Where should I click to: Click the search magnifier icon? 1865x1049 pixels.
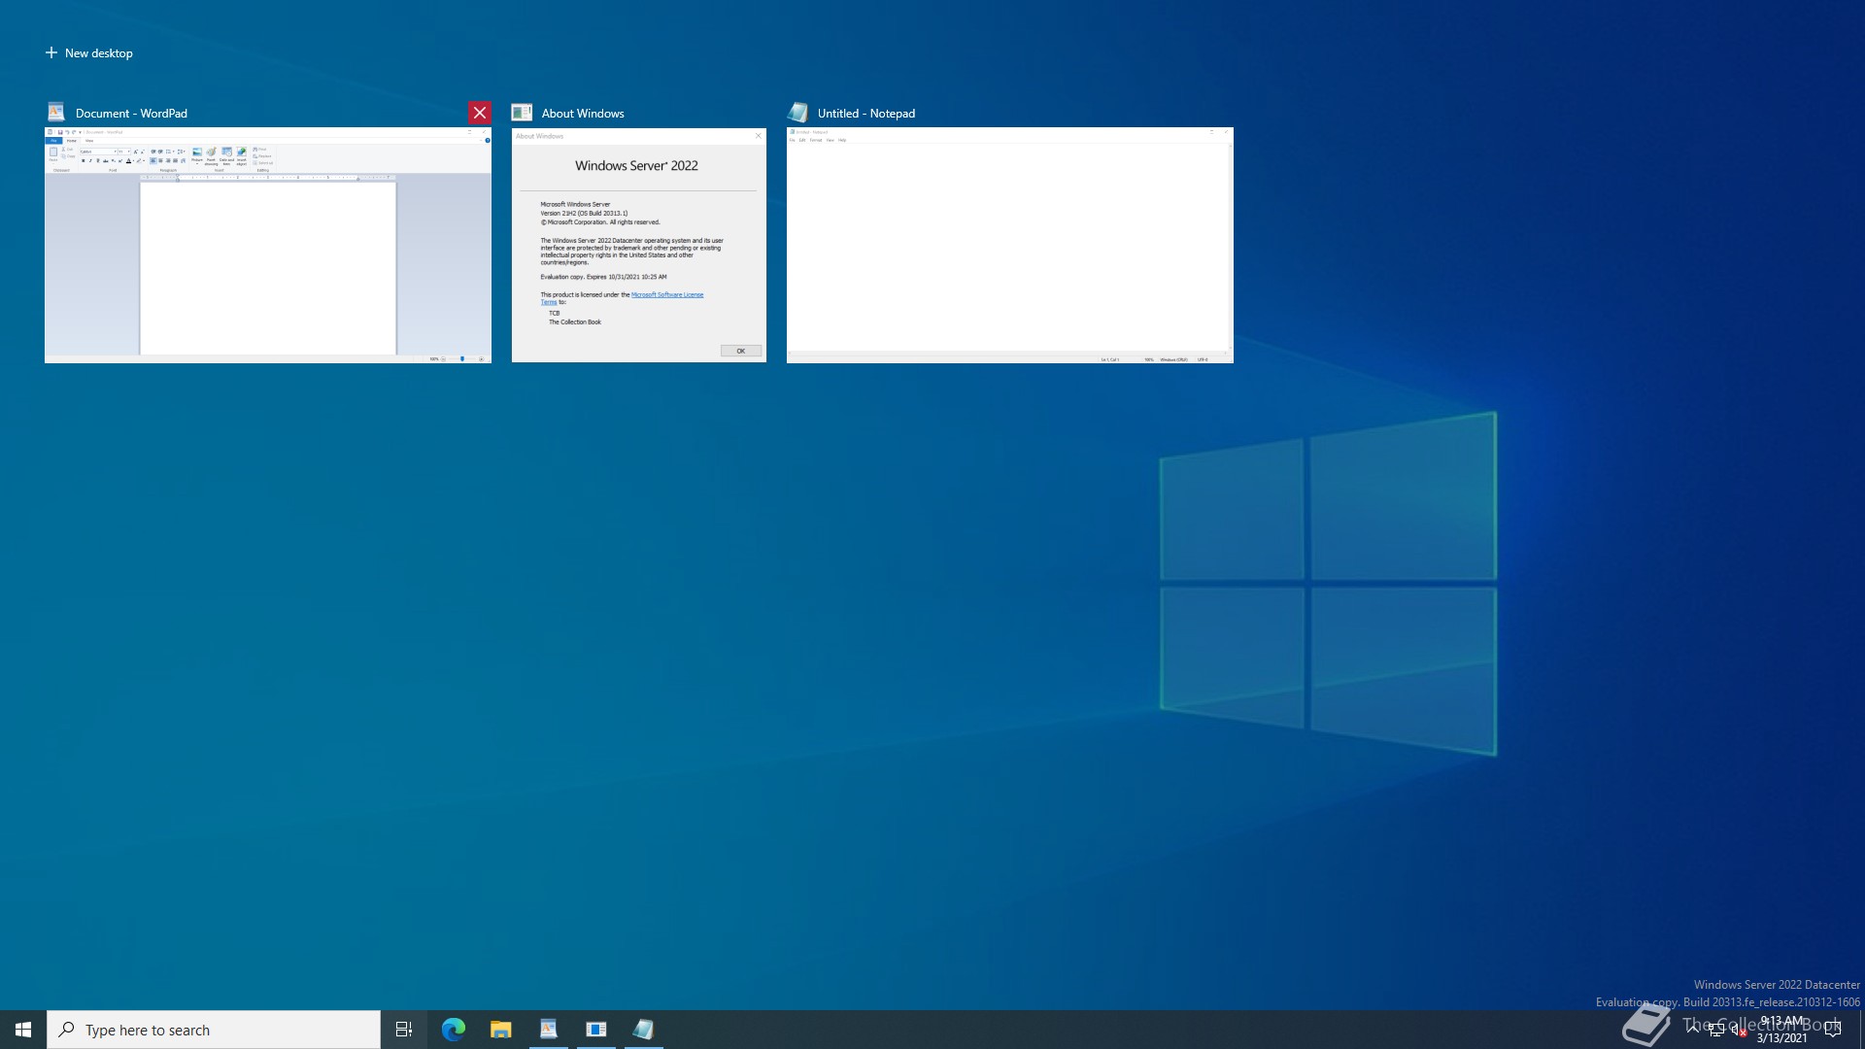pos(67,1030)
